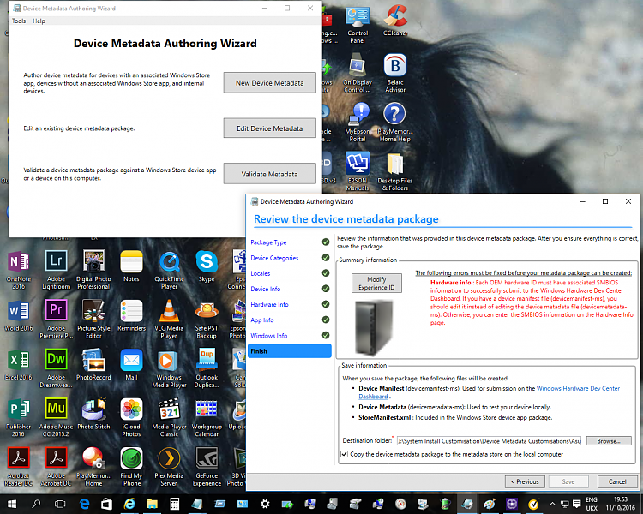The image size is (643, 514).
Task: Click Validate Metadata button
Action: pos(269,174)
